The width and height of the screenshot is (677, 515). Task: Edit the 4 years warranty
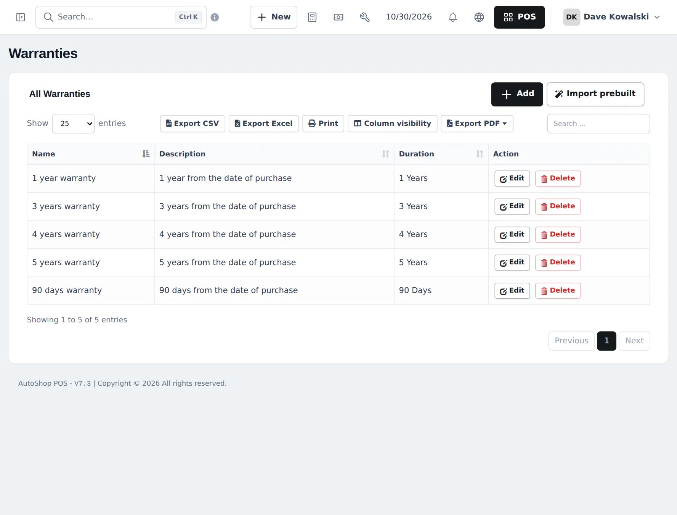[512, 235]
